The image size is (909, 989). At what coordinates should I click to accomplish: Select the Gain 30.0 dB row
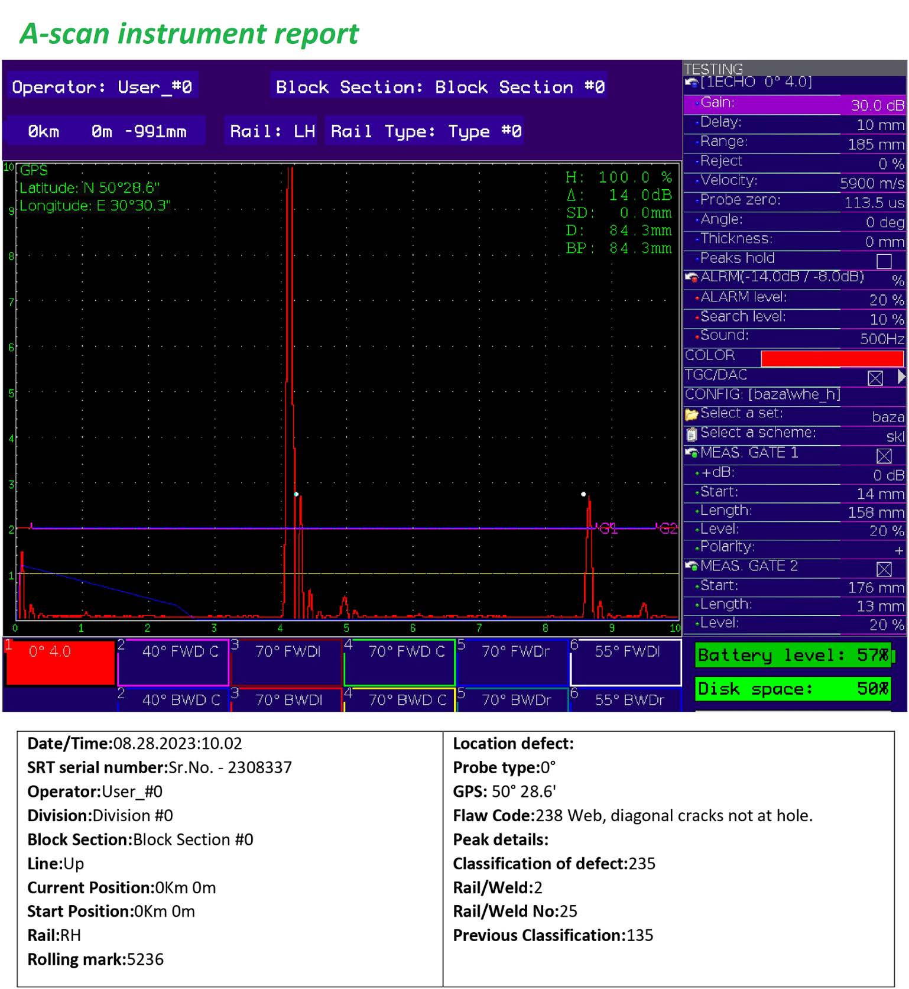click(x=794, y=104)
